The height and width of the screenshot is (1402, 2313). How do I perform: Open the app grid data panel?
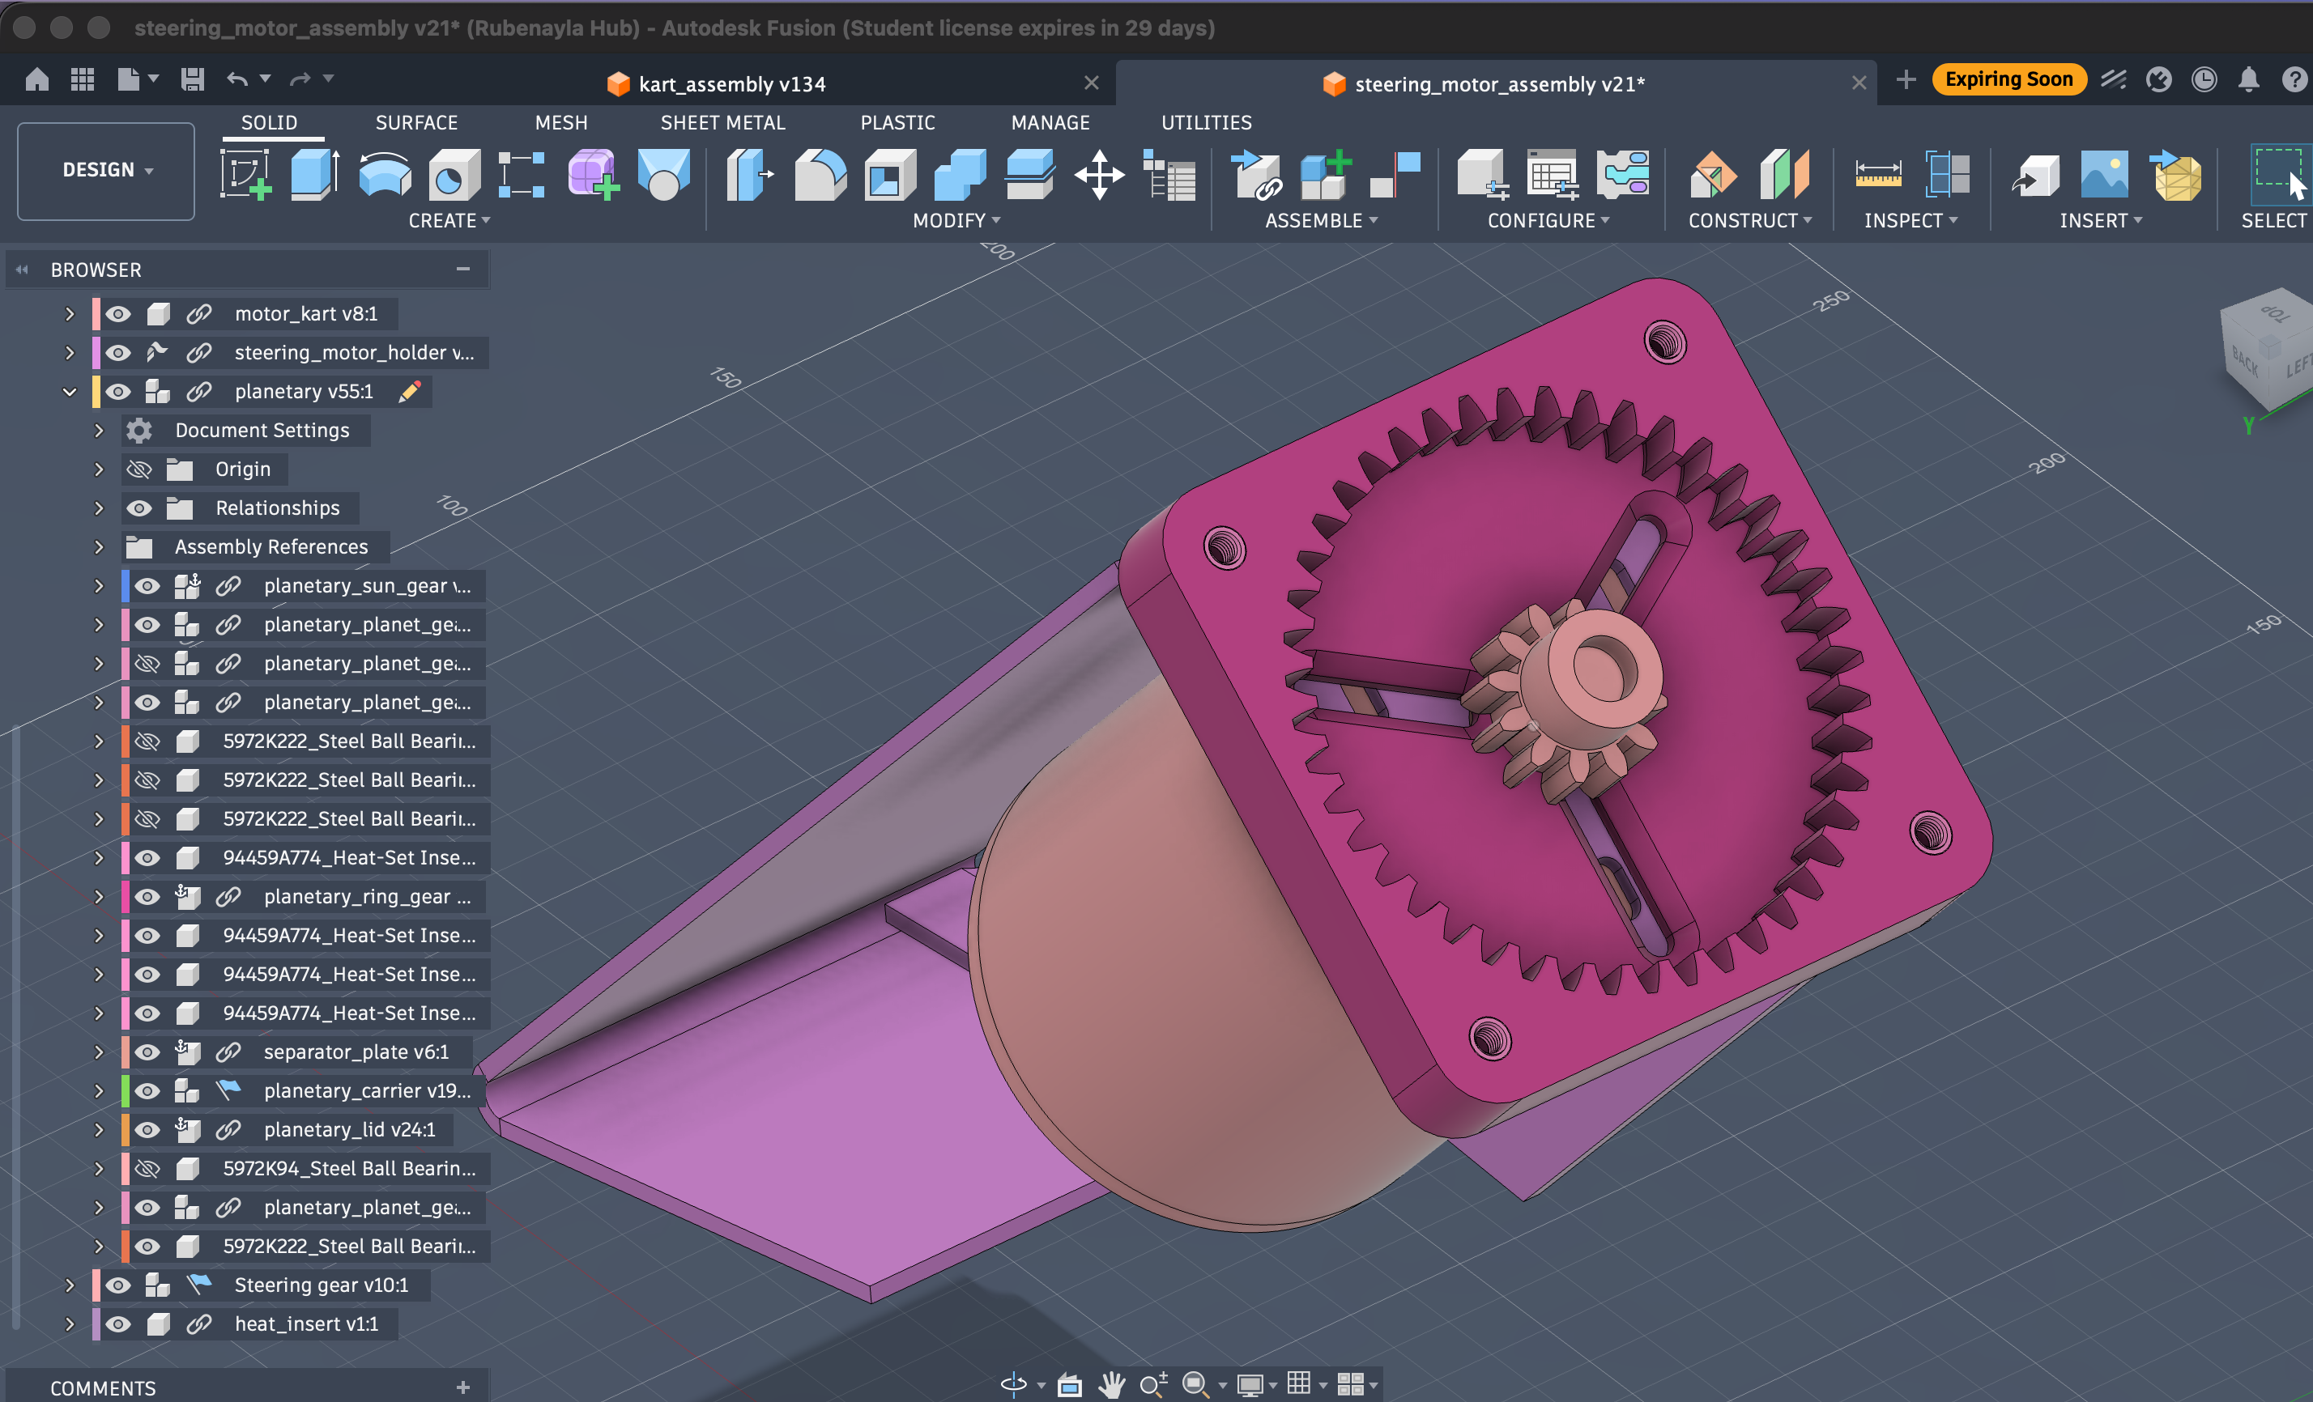83,79
